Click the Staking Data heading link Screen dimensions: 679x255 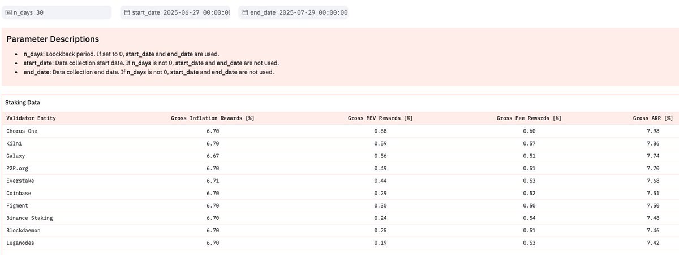pyautogui.click(x=23, y=103)
